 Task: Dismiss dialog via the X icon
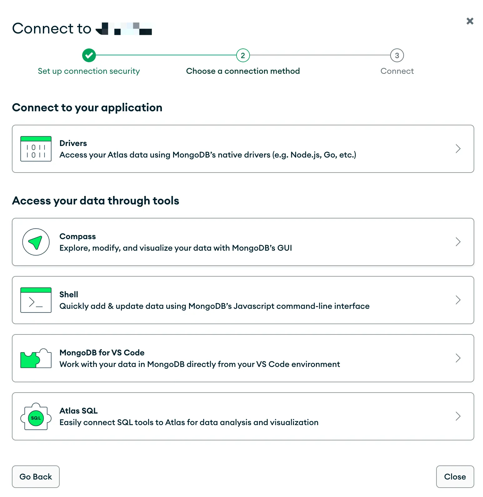point(470,21)
